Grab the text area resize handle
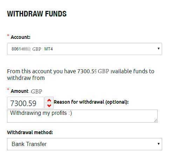 (155, 120)
